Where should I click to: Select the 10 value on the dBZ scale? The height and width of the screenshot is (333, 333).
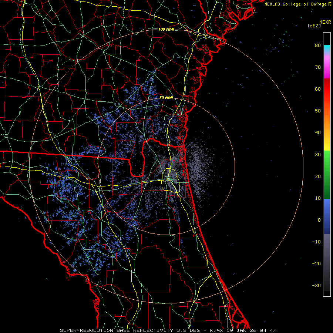(x=318, y=198)
